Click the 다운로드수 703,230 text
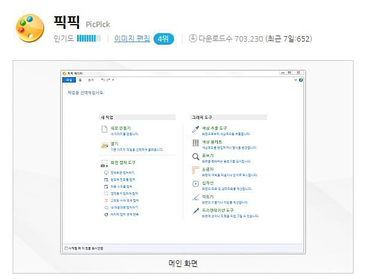Viewport: 368px width, 279px height. 231,39
